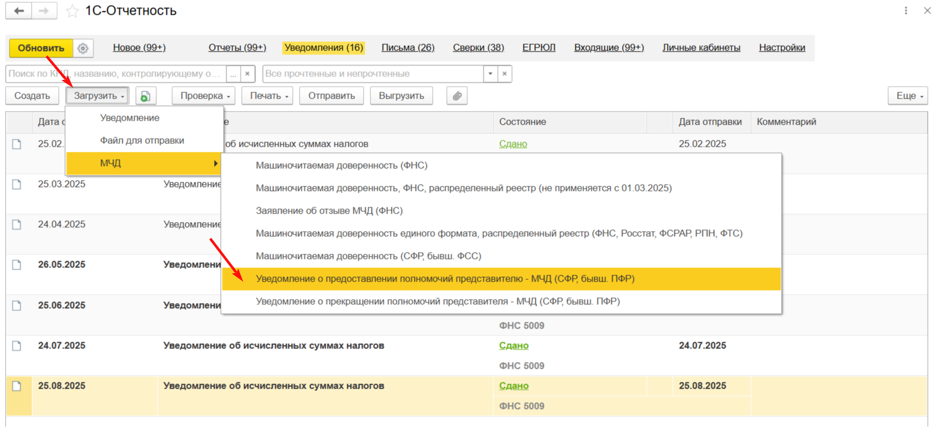The image size is (933, 430).
Task: Click the Отправить button
Action: (331, 96)
